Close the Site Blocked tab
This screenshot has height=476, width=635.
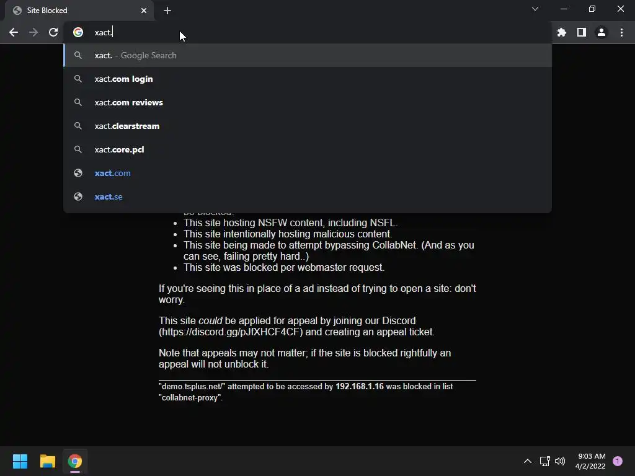tap(144, 11)
